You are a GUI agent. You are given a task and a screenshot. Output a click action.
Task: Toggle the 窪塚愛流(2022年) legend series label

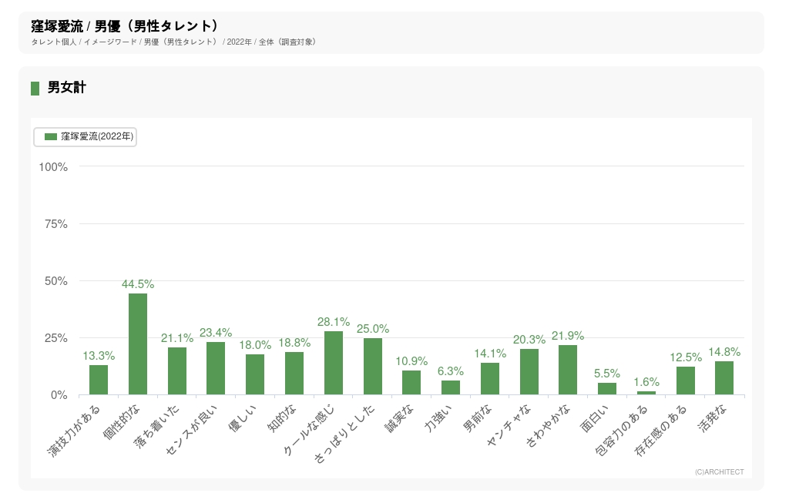[x=97, y=136]
